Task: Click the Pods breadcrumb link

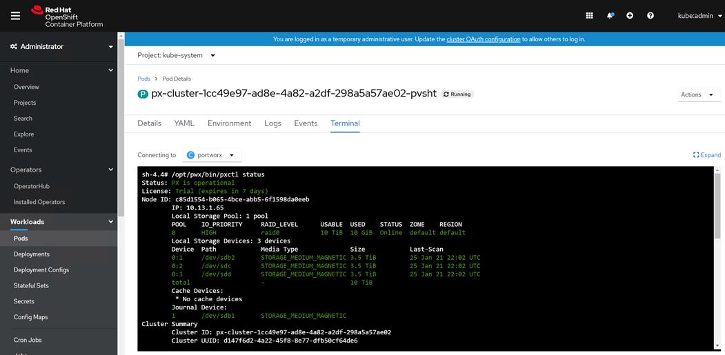Action: click(x=143, y=79)
